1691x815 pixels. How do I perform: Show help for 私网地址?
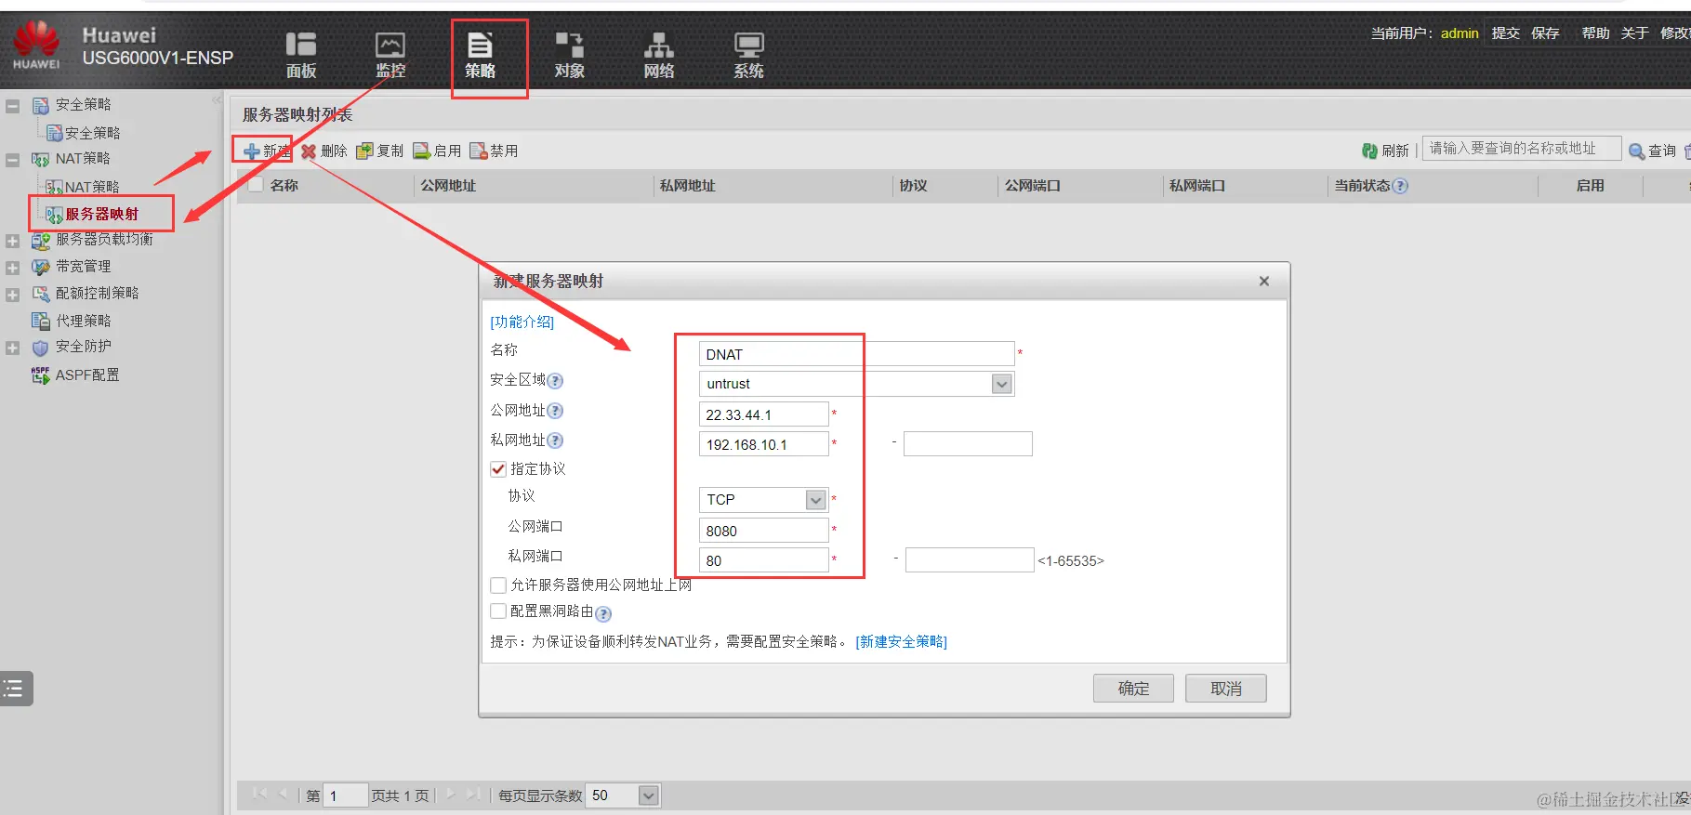(555, 440)
